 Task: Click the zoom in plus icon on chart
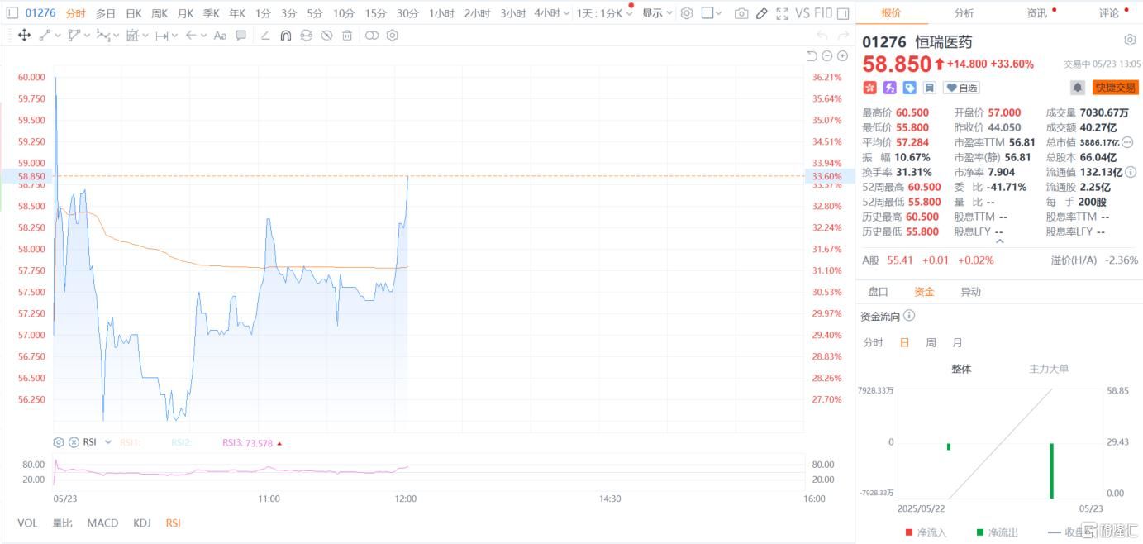(x=842, y=55)
